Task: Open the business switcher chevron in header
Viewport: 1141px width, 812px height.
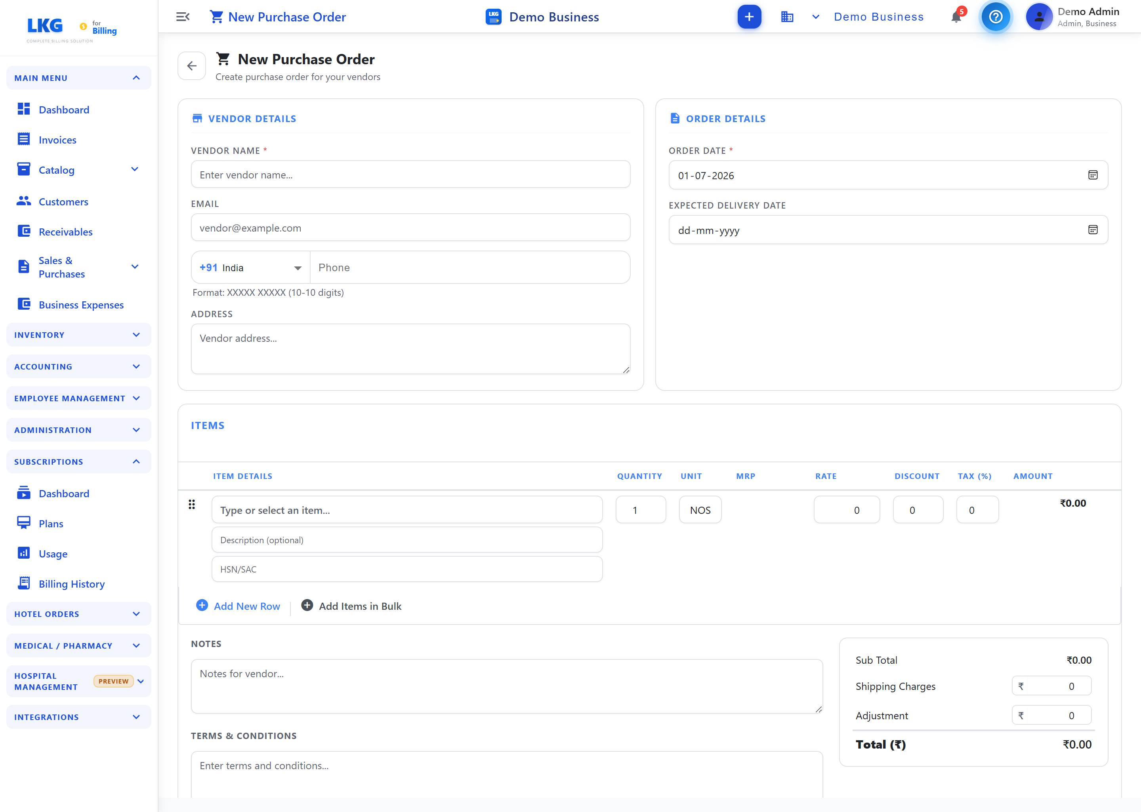Action: [x=816, y=17]
